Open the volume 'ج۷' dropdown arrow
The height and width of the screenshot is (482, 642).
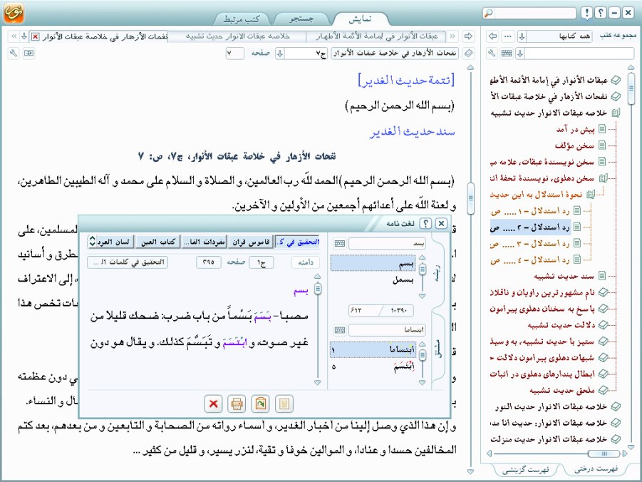tap(279, 53)
